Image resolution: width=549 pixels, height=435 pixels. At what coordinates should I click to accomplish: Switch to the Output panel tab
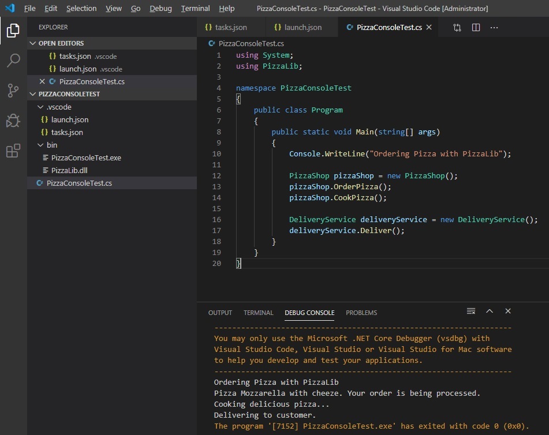click(220, 313)
